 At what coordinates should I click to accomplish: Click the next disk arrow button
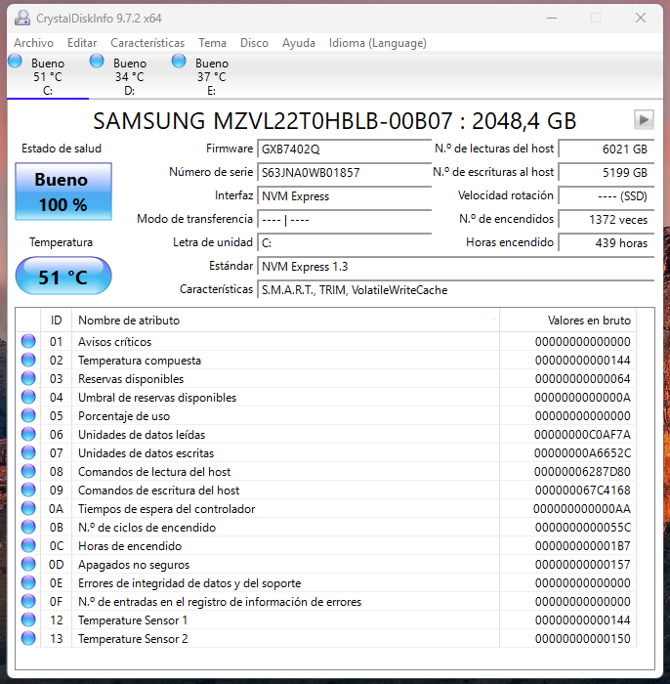click(x=643, y=119)
